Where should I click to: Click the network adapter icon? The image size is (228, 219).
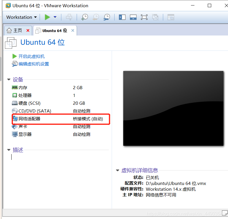[15, 119]
